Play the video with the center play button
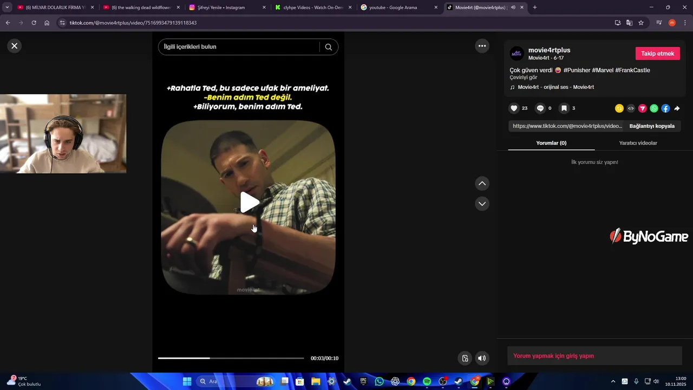 [x=249, y=203]
